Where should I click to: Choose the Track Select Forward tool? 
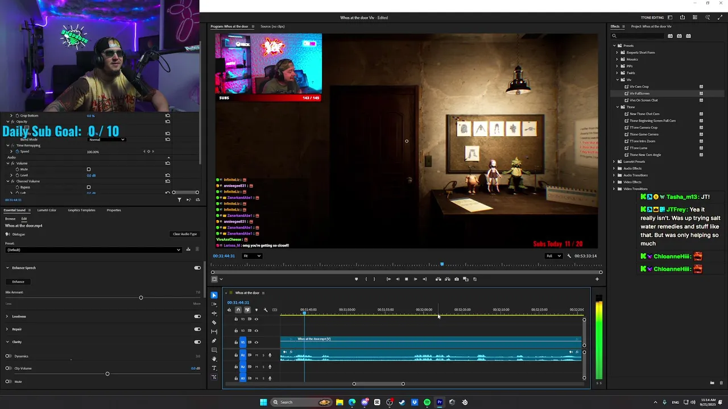click(214, 304)
